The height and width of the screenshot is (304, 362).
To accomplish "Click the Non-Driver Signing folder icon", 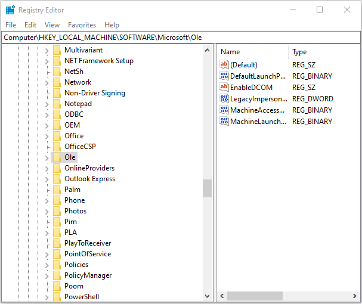I will point(57,93).
